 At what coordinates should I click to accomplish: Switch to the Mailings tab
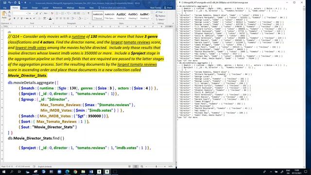tap(70, 8)
